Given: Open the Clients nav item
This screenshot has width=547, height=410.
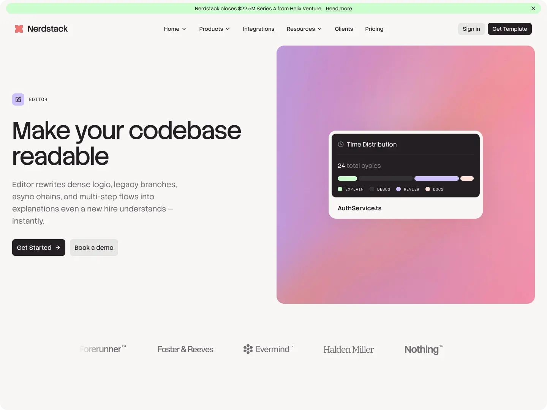Looking at the screenshot, I should 344,29.
